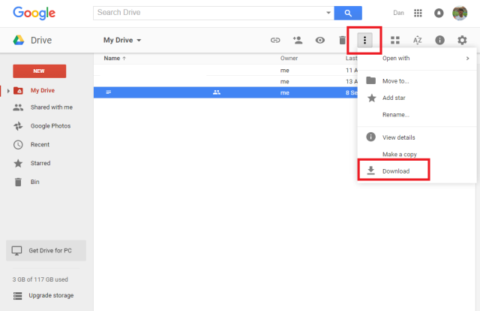Open the search options dropdown arrow
This screenshot has width=480, height=311.
[328, 13]
